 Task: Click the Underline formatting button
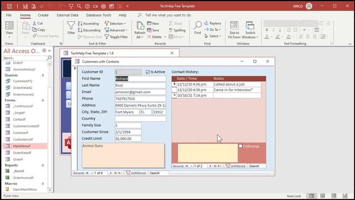280,30
